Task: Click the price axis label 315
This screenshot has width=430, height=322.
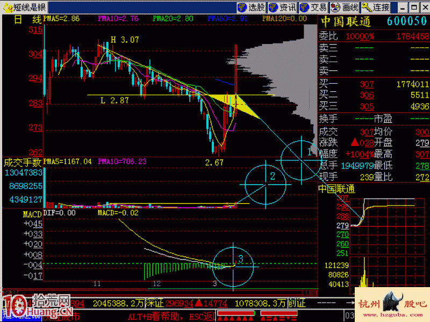Action: [x=35, y=30]
